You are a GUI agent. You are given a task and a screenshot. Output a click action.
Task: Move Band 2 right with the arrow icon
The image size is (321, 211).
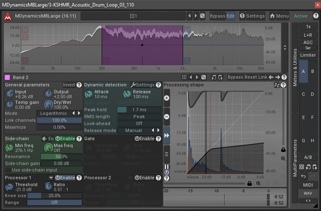[277, 77]
